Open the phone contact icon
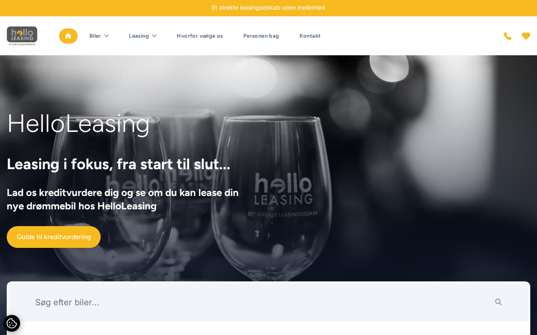This screenshot has height=335, width=537. click(x=508, y=36)
